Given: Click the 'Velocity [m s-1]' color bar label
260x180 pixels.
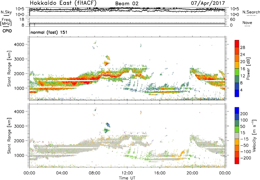Looking at the screenshot, I should pyautogui.click(x=254, y=135).
